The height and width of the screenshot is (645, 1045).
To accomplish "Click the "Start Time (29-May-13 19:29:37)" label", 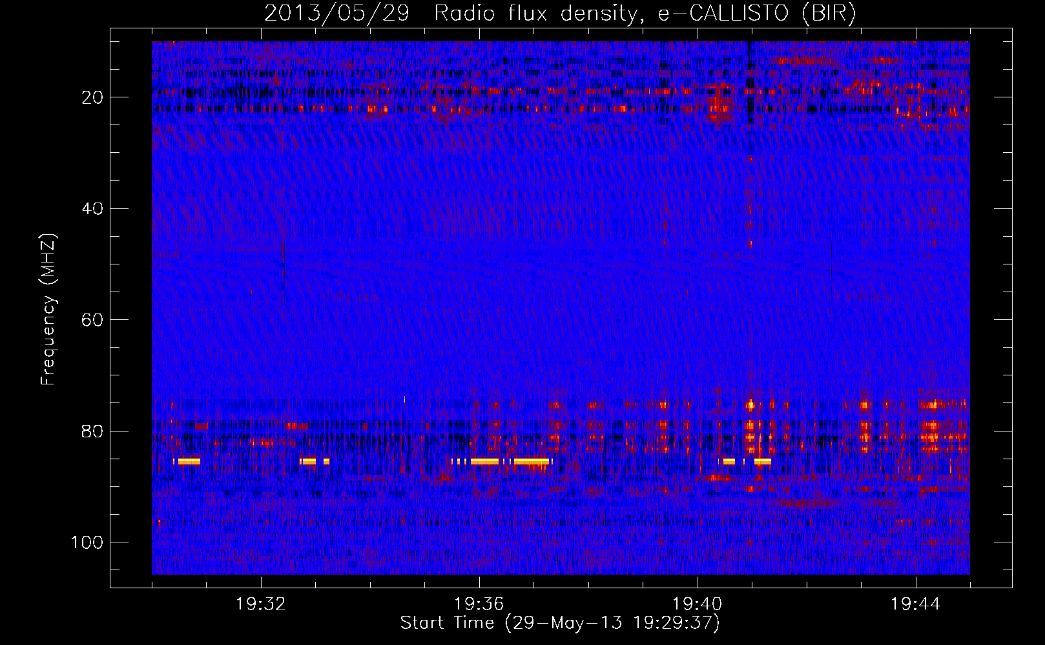I will [560, 623].
